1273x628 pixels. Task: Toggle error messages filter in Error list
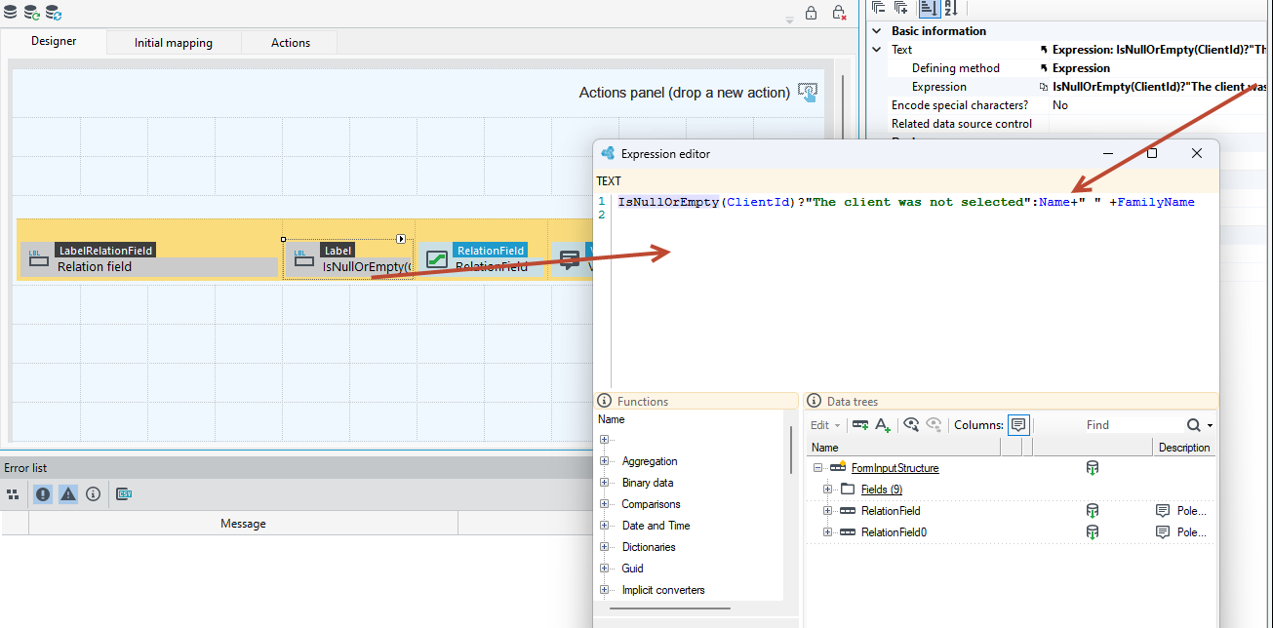pos(43,494)
